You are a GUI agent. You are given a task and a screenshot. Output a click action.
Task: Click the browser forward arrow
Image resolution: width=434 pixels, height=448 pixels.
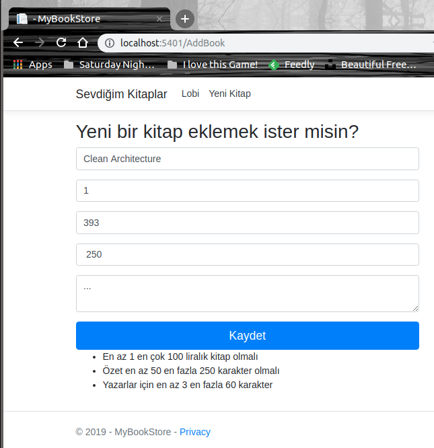[40, 43]
